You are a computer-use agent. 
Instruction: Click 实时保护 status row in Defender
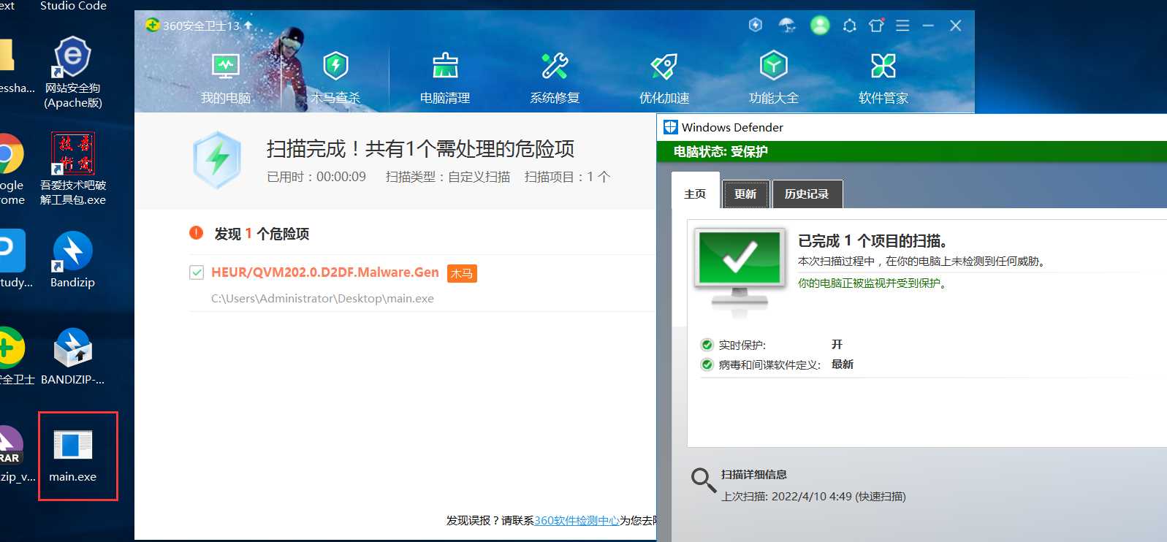click(772, 345)
